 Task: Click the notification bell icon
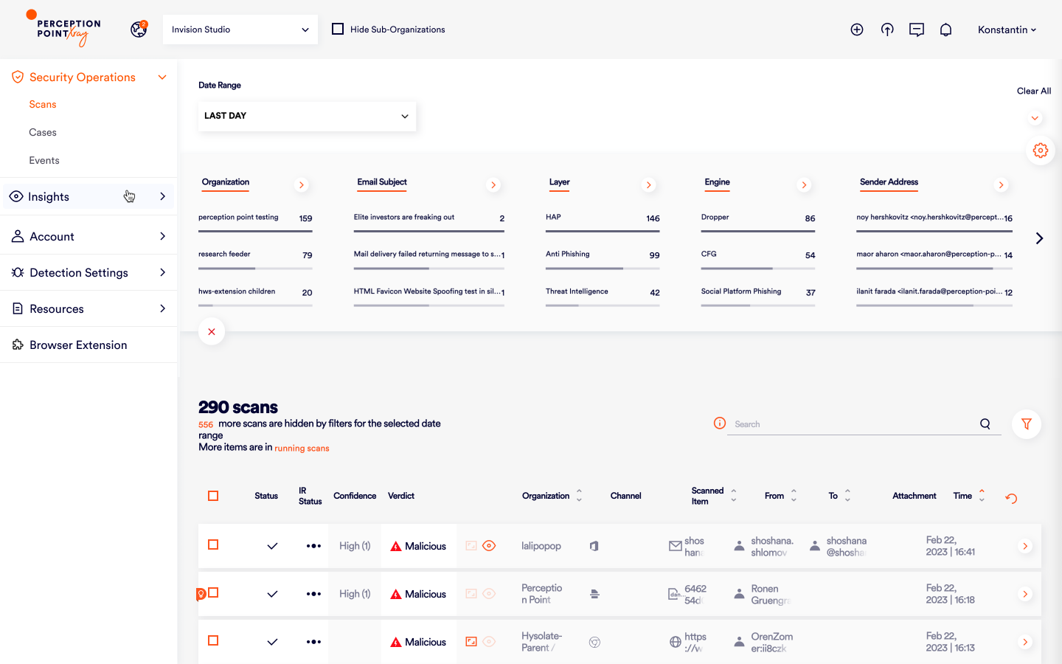(x=945, y=30)
